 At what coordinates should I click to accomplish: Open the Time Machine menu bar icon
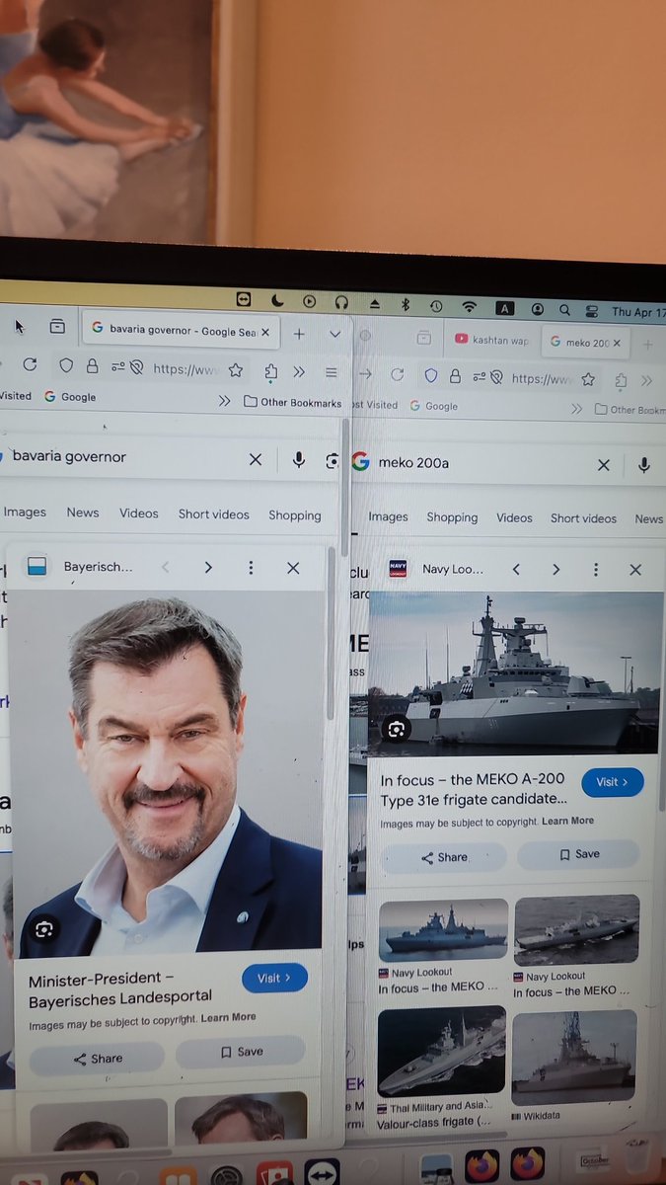click(x=436, y=306)
